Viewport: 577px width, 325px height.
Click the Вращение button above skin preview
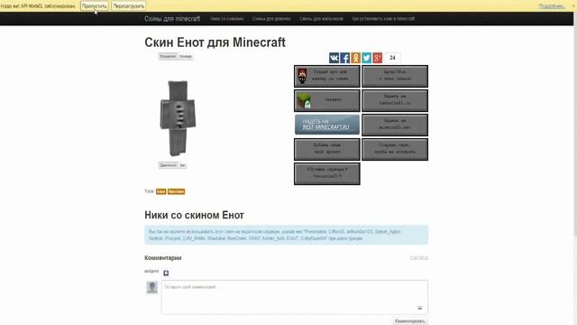(x=168, y=56)
